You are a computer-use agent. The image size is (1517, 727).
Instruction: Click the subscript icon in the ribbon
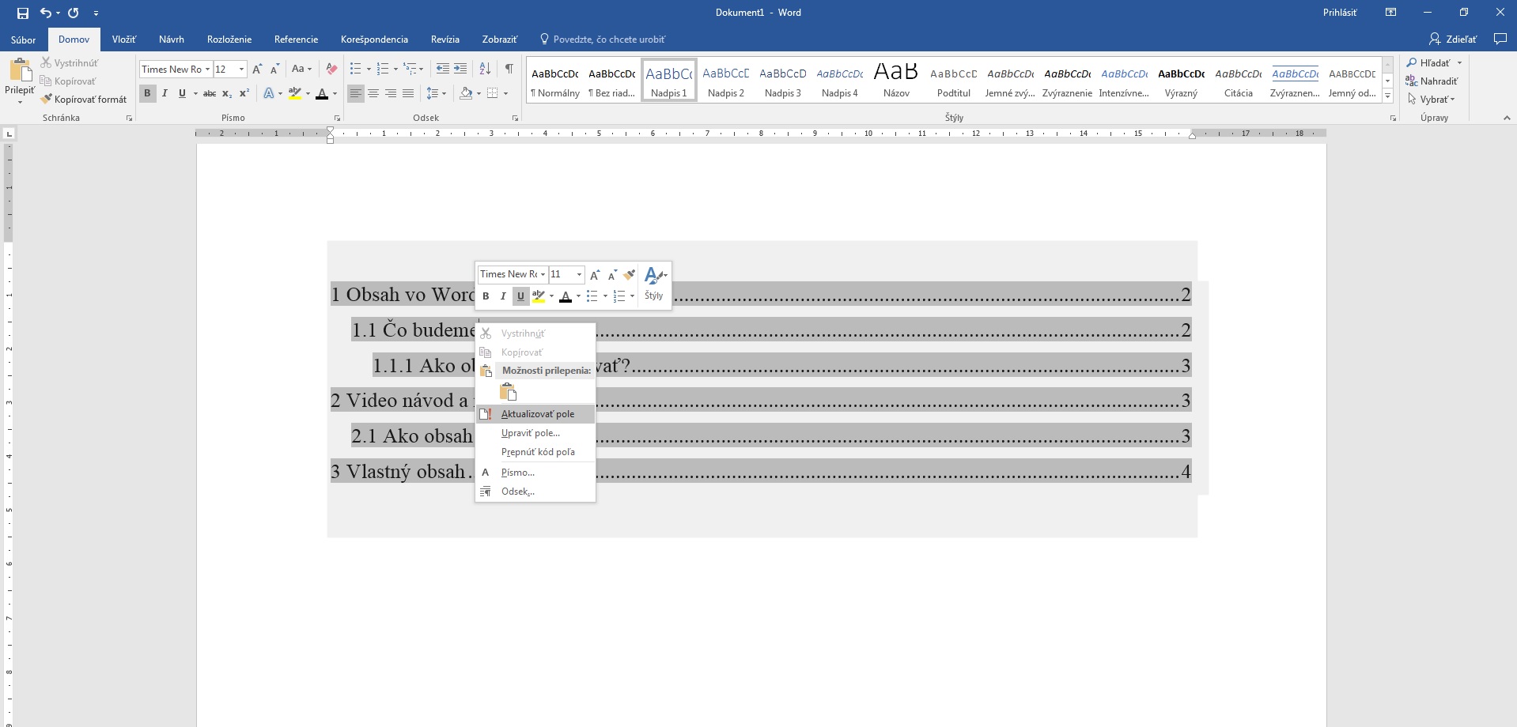[227, 93]
